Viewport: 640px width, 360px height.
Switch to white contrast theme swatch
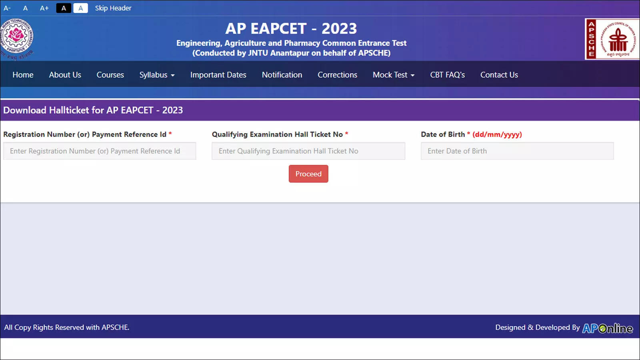coord(80,8)
